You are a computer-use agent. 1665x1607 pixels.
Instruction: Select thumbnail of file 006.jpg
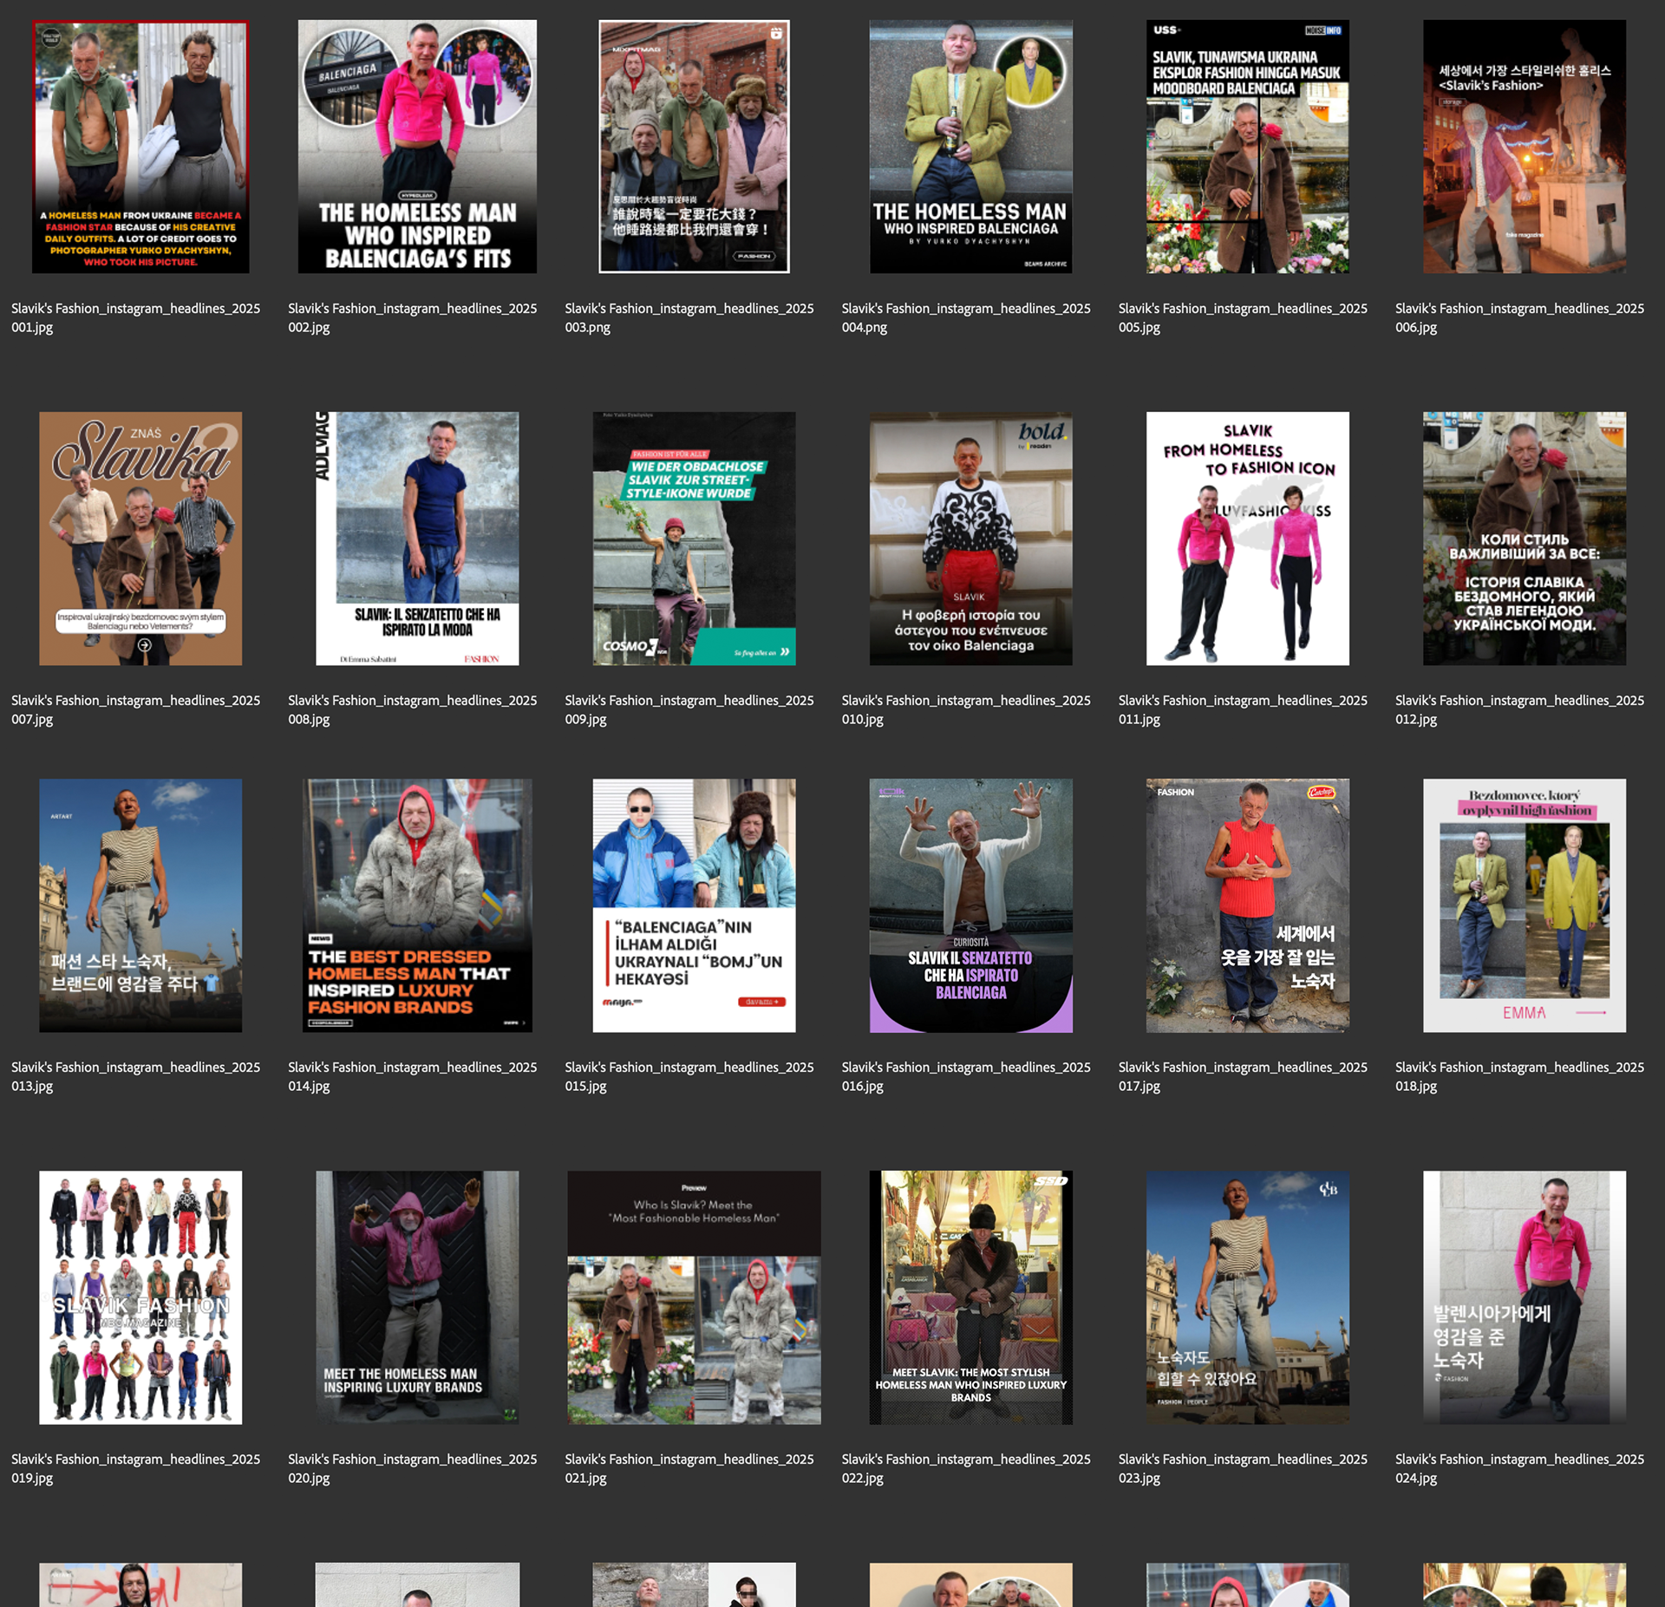pos(1525,147)
